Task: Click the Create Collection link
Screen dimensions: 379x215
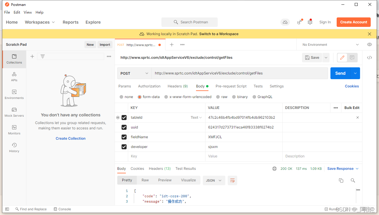Action: [x=70, y=139]
